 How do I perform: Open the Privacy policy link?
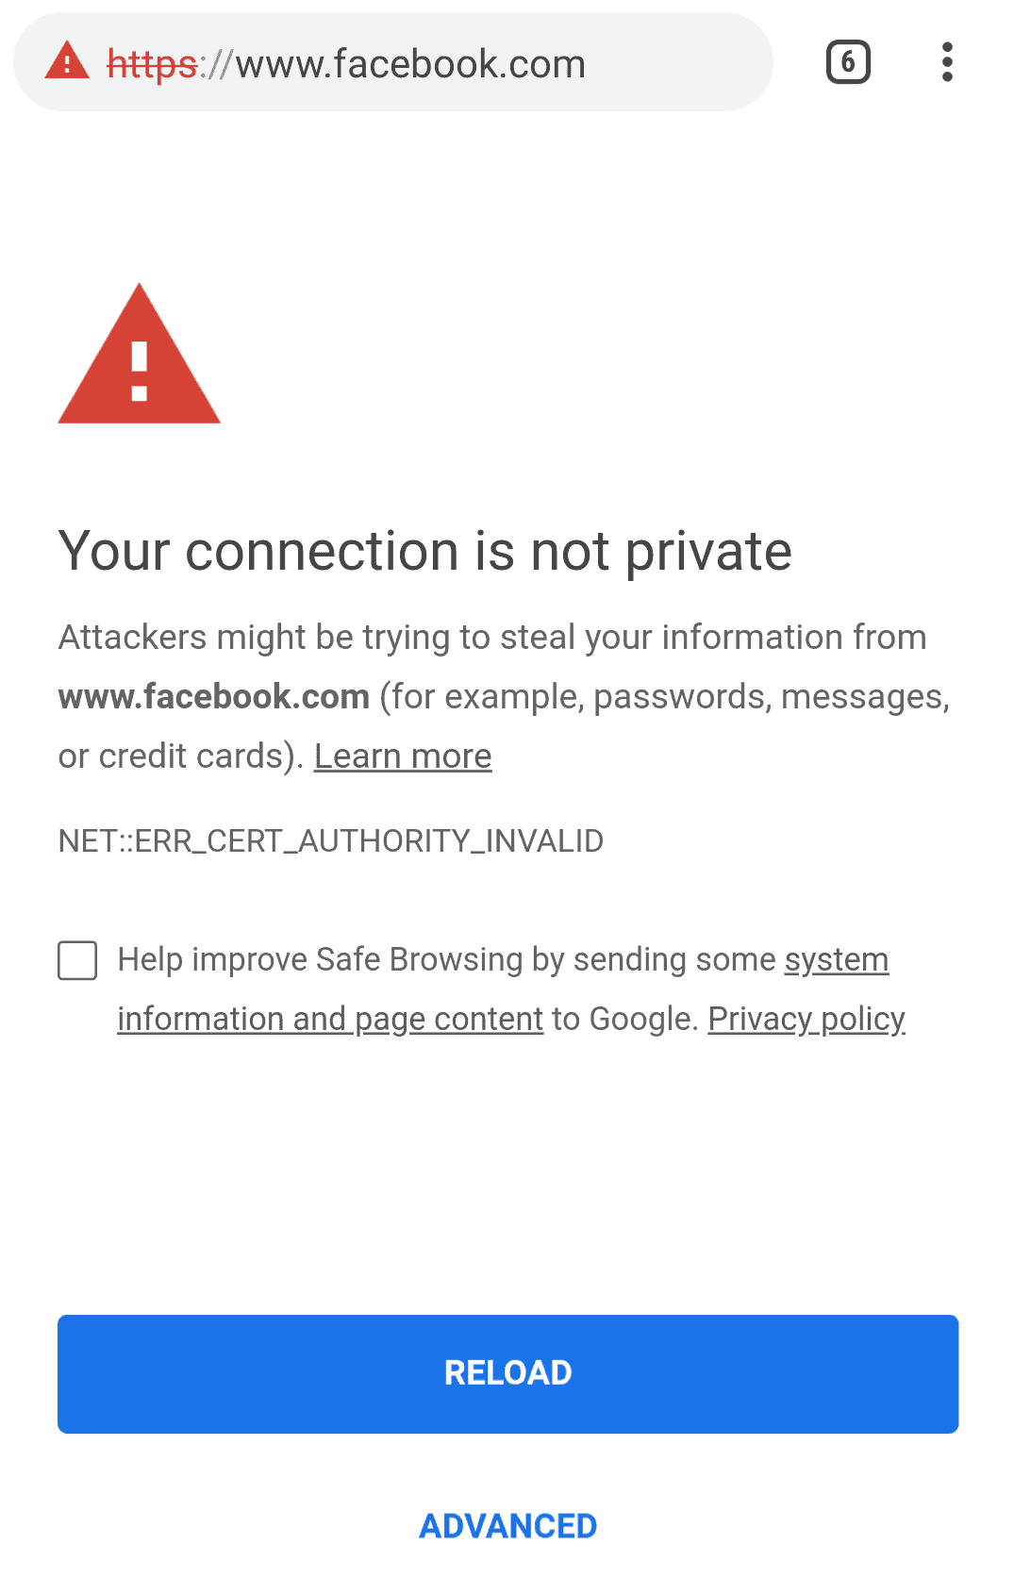pos(806,1019)
